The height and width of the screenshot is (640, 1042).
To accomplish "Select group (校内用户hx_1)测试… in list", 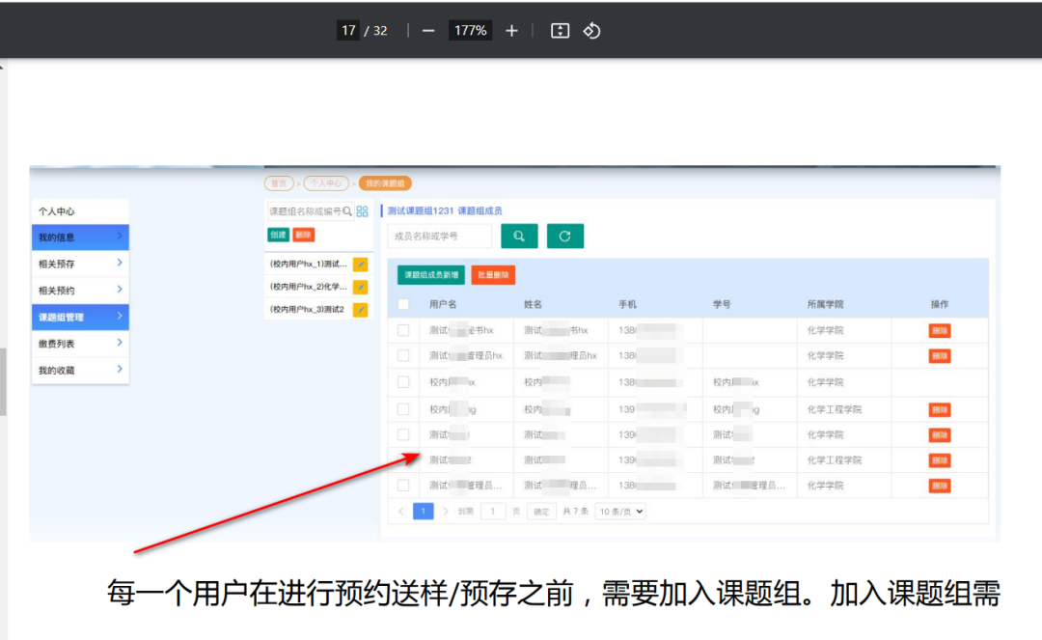I will pos(309,264).
